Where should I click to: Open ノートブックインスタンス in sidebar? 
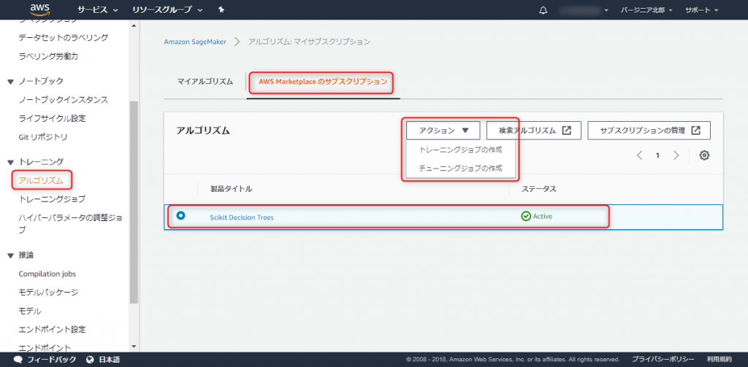[x=64, y=100]
